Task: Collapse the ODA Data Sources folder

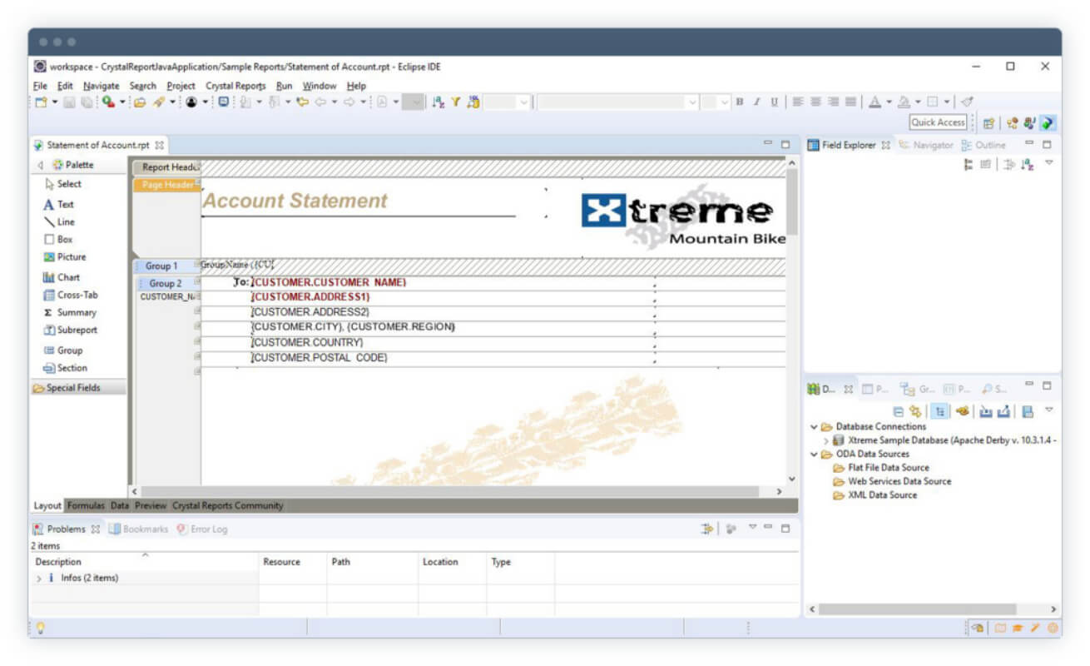Action: tap(814, 454)
